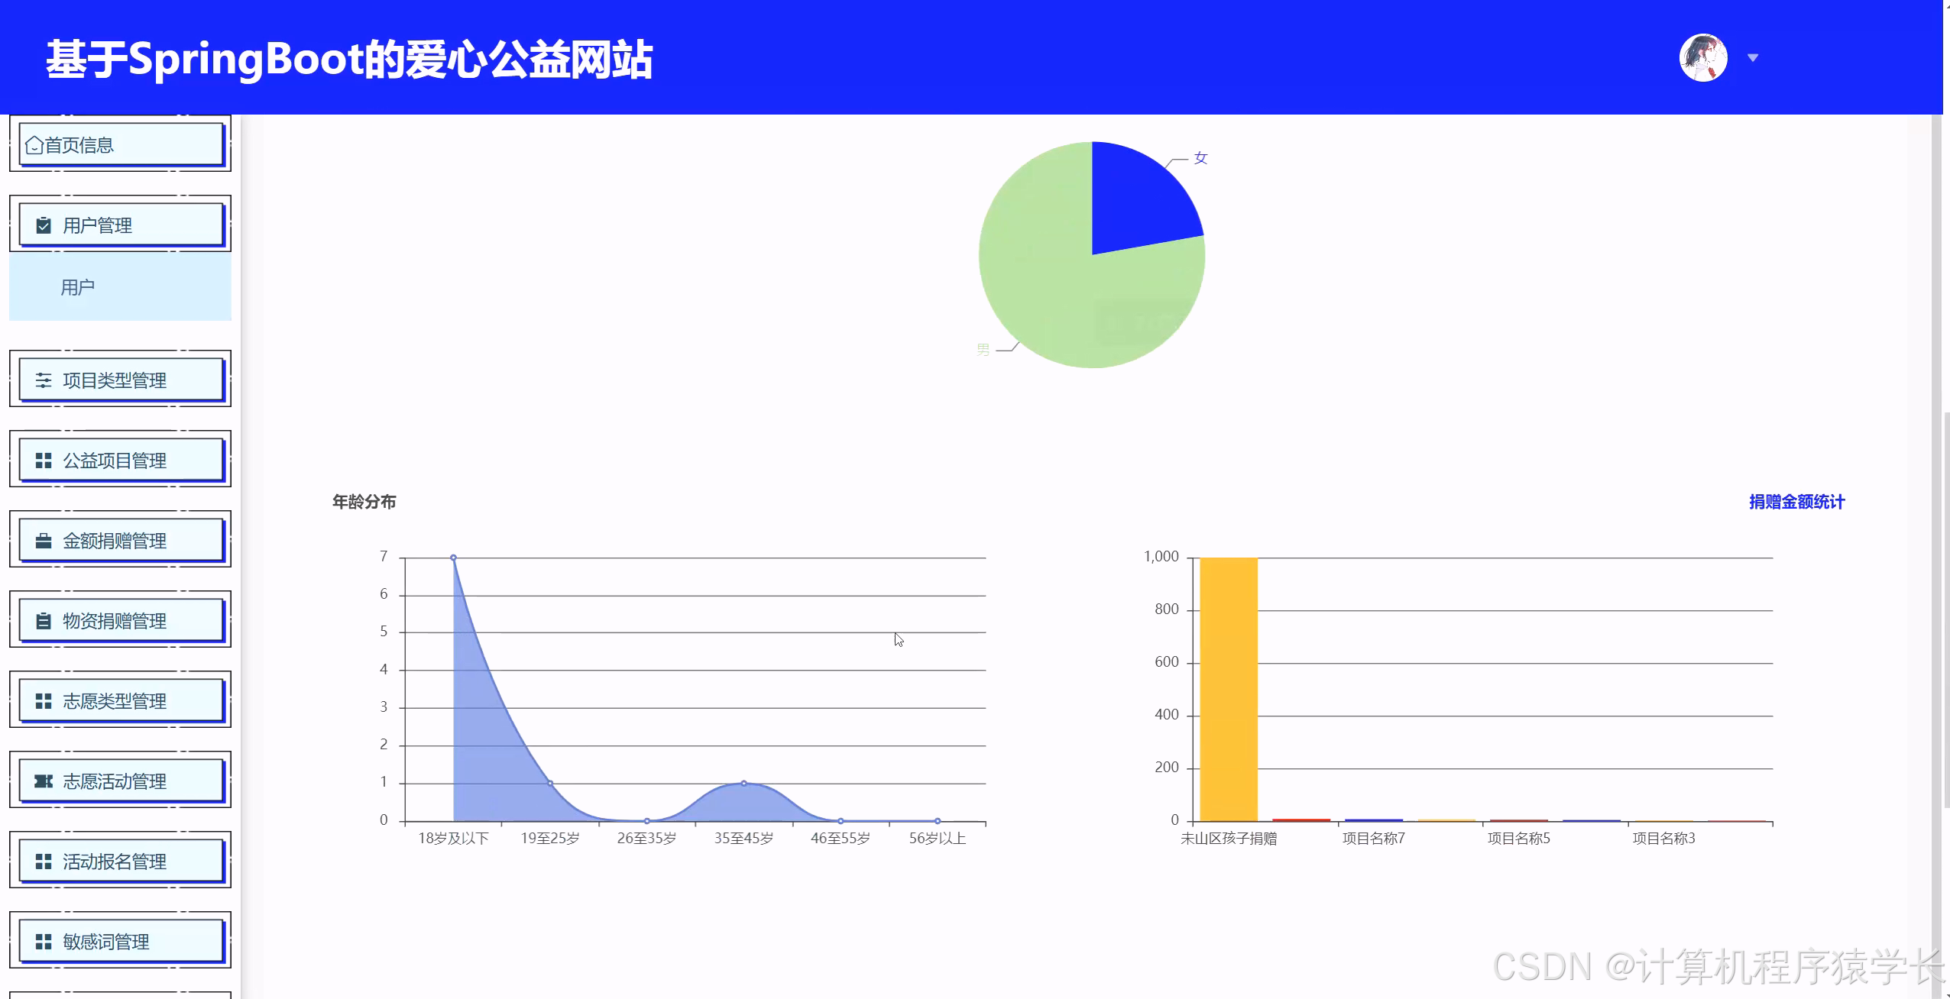This screenshot has height=999, width=1950.
Task: Click the 年龄分布 chart title
Action: (364, 502)
